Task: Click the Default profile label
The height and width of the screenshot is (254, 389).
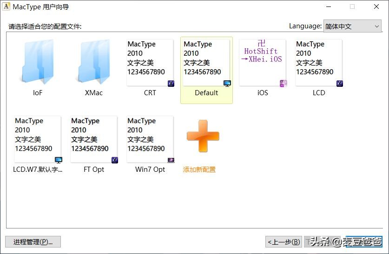Action: click(x=206, y=93)
